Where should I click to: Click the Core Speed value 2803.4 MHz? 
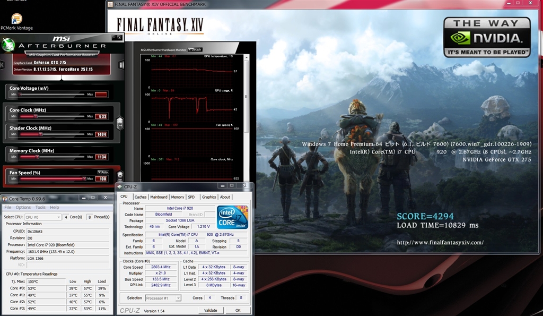click(161, 267)
